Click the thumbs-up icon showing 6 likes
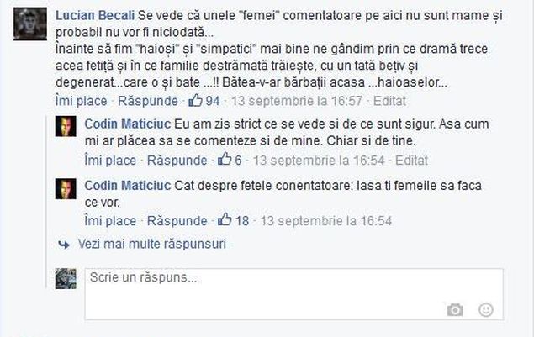This screenshot has width=534, height=337. click(225, 160)
